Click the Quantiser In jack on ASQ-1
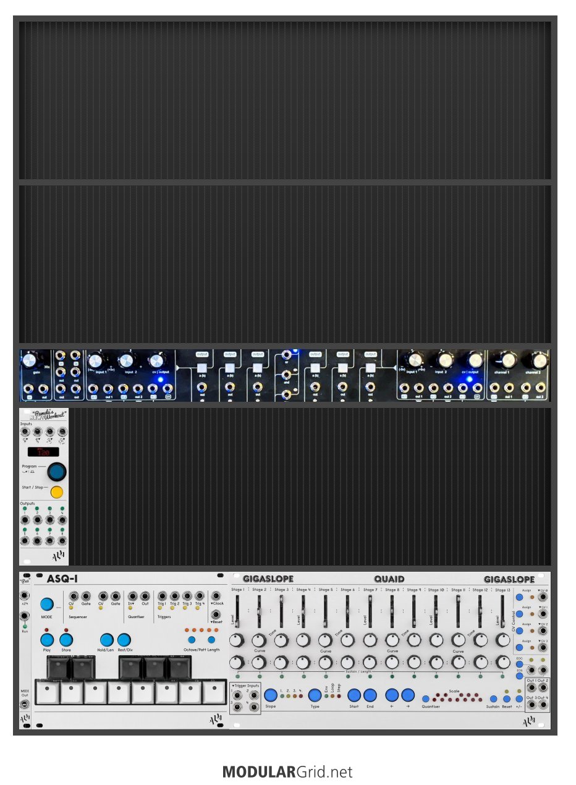 [132, 596]
